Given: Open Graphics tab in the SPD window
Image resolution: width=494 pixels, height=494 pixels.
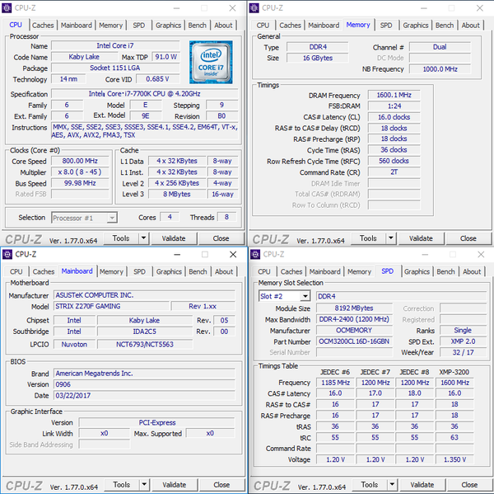Looking at the screenshot, I should pos(417,271).
